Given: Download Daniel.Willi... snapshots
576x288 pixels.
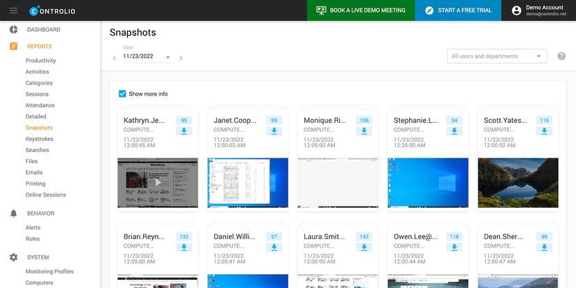Looking at the screenshot, I should click(x=274, y=248).
